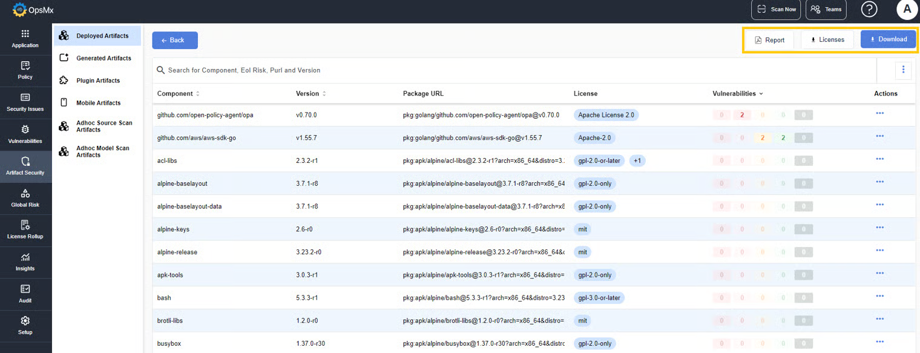Go to Vulnerabilities in the sidebar

[25, 134]
